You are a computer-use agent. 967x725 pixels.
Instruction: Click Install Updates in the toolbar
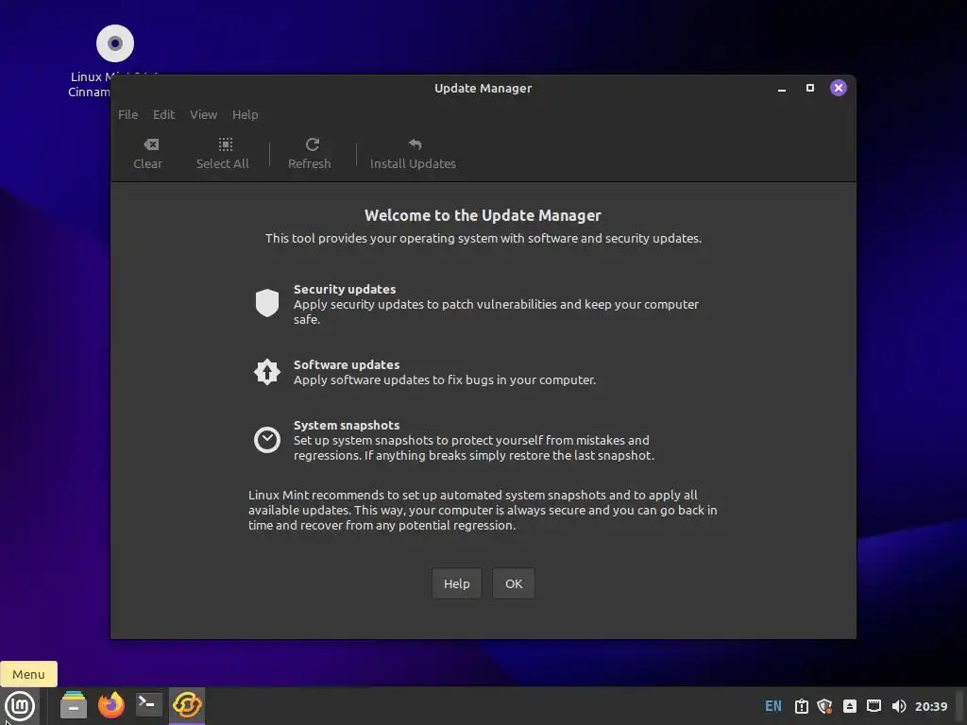[413, 153]
